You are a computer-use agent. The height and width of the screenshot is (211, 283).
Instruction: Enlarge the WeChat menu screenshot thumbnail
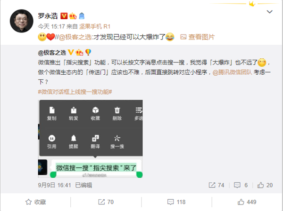91,139
